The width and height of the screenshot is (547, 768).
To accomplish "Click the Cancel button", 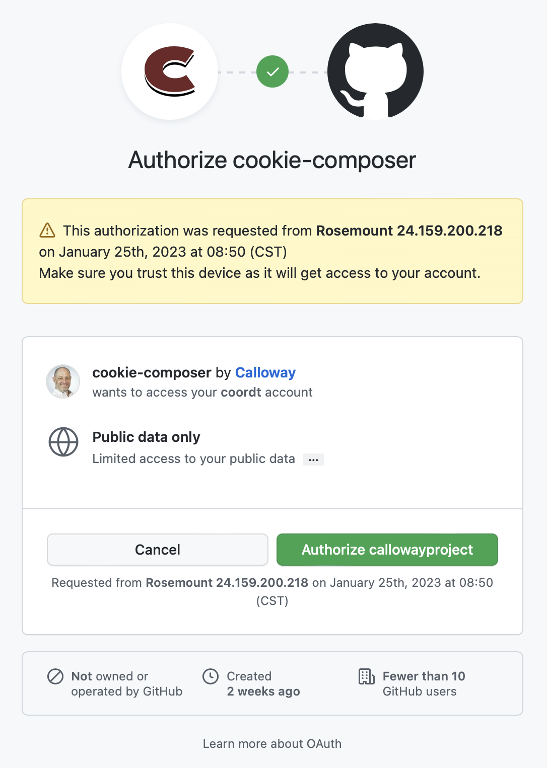I will coord(157,550).
